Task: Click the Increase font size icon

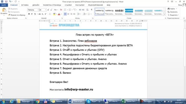Action: coord(48,10)
